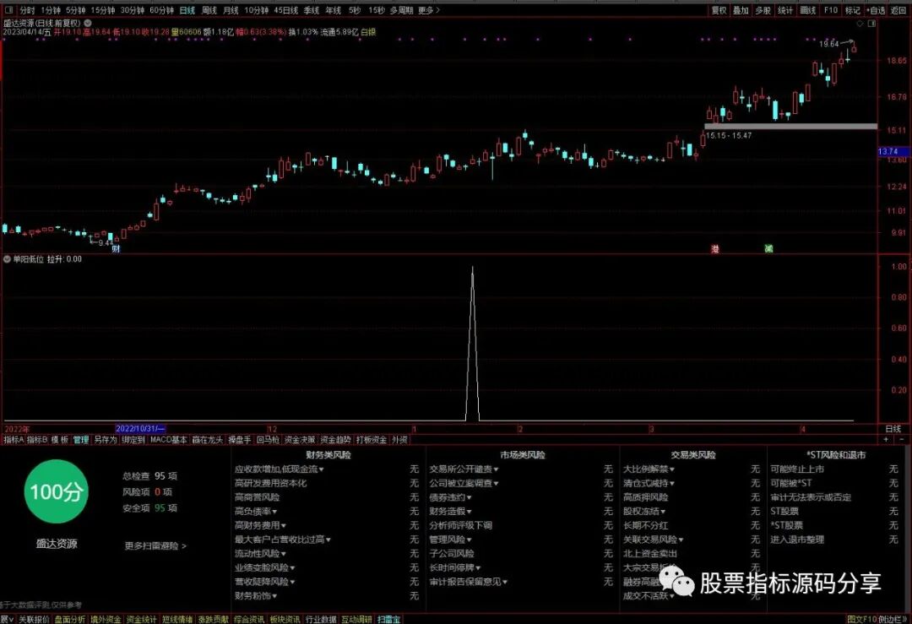Click the red 港 marker on the chart
This screenshot has height=624, width=912.
point(715,249)
